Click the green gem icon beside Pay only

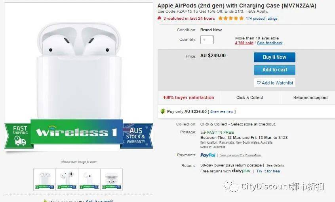pyautogui.click(x=163, y=111)
